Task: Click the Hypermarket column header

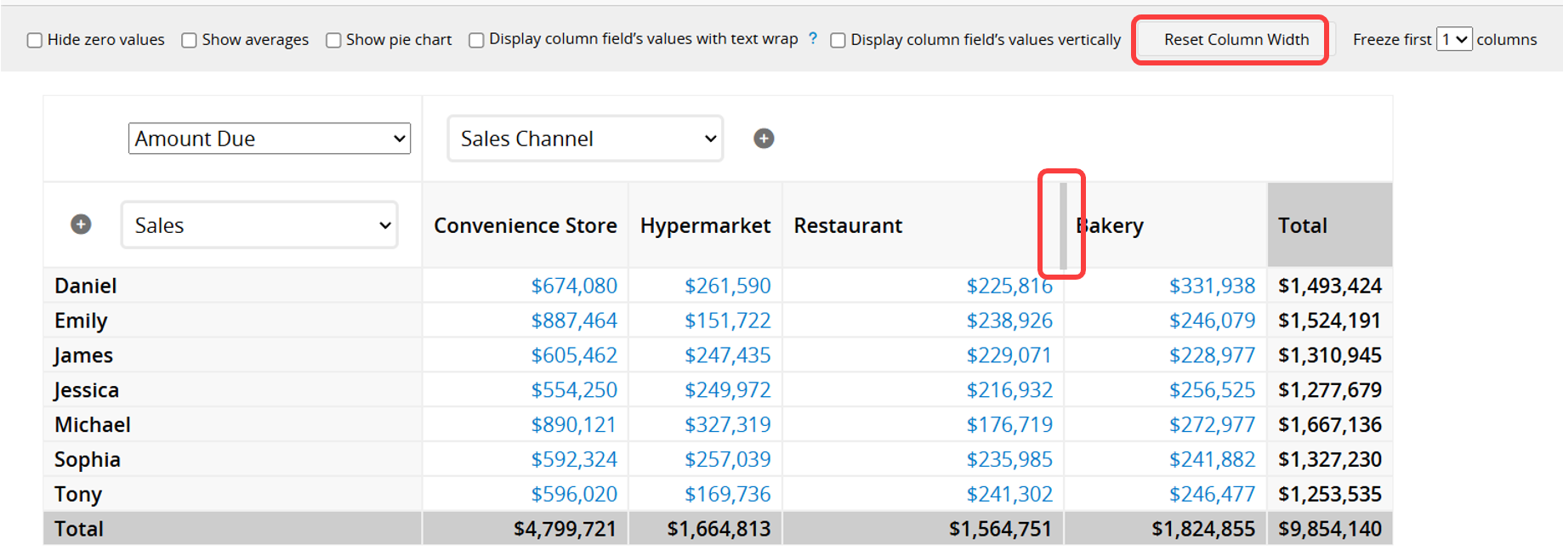Action: click(705, 225)
